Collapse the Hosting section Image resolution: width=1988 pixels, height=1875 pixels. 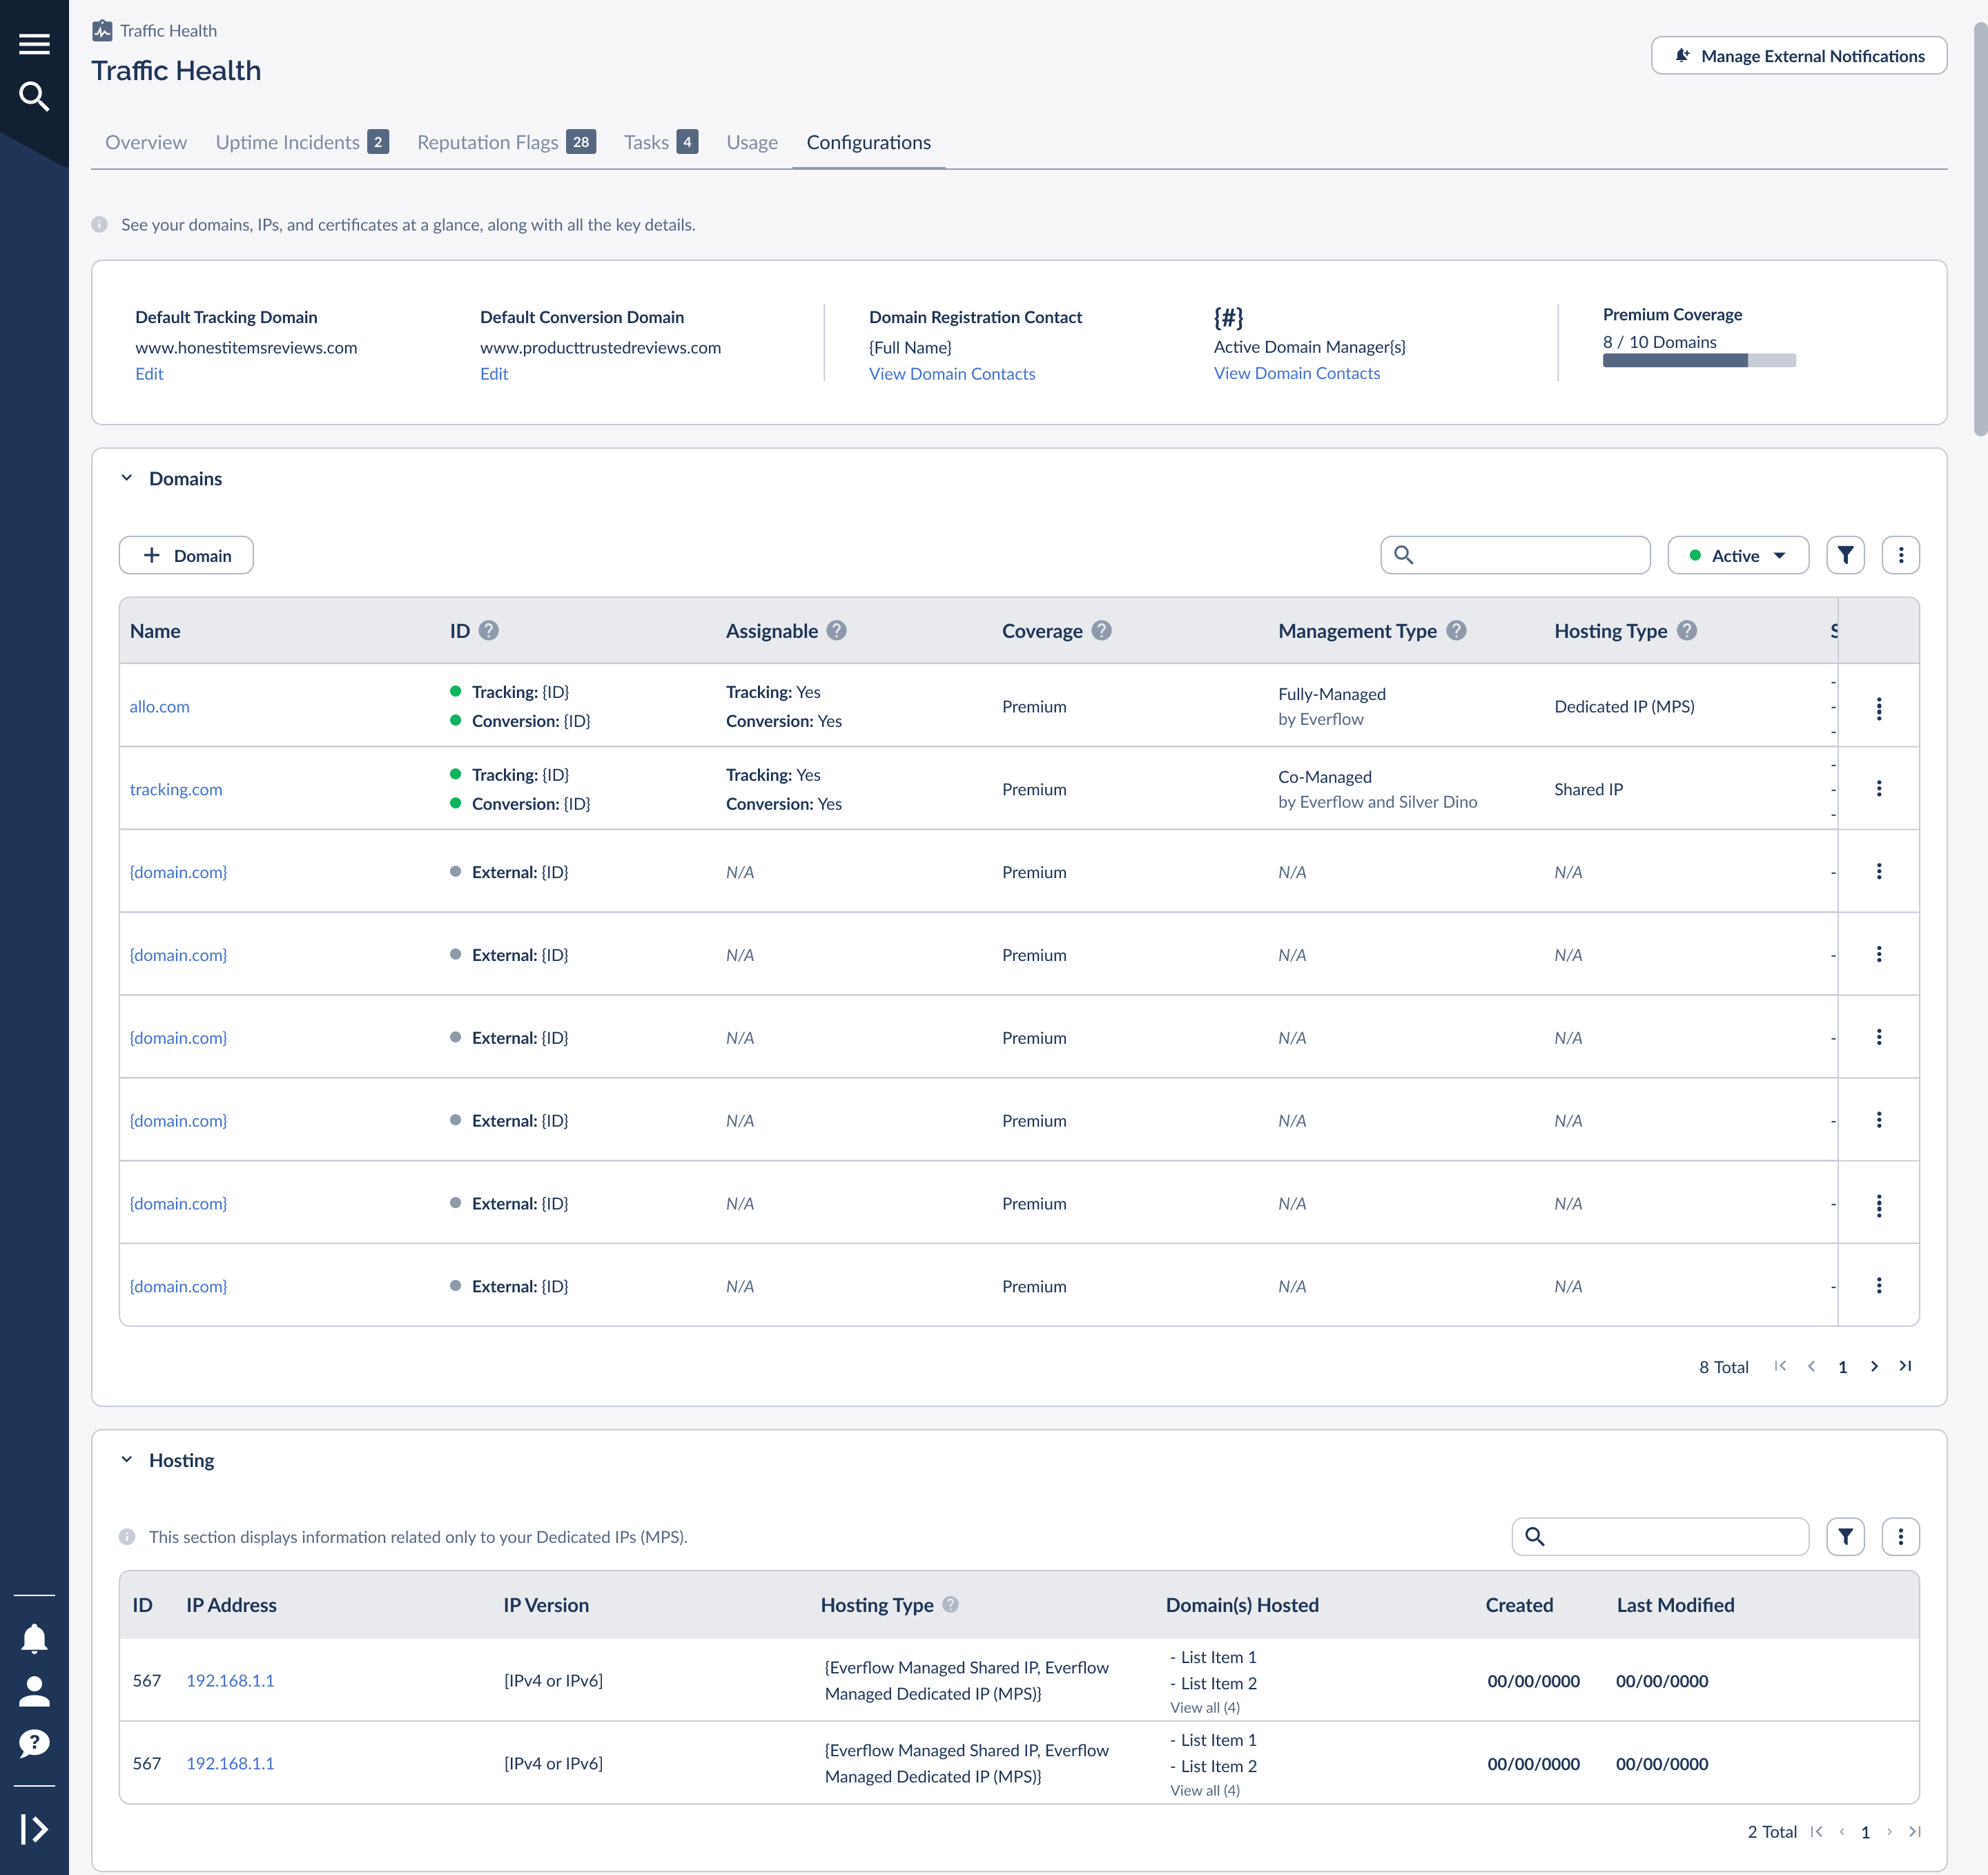127,1460
